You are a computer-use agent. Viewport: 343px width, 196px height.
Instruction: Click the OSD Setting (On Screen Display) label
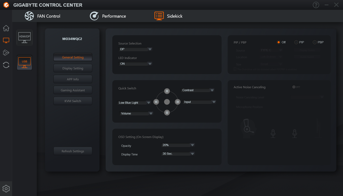141,137
